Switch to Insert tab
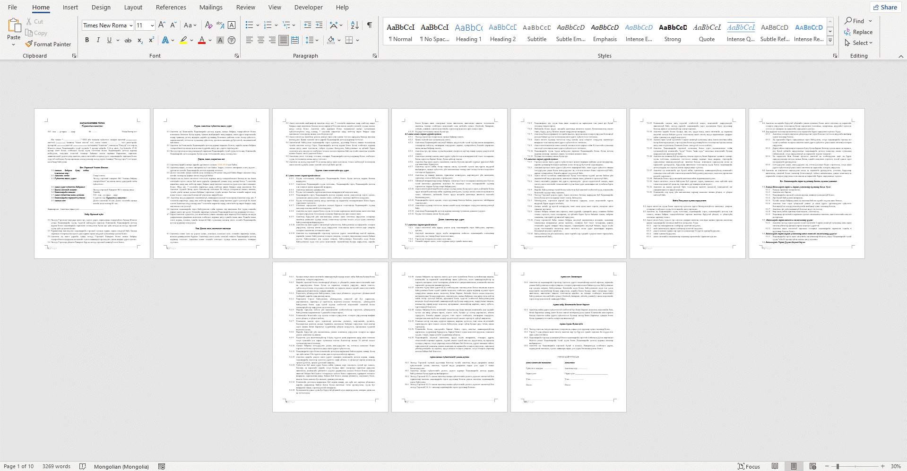 coord(70,7)
